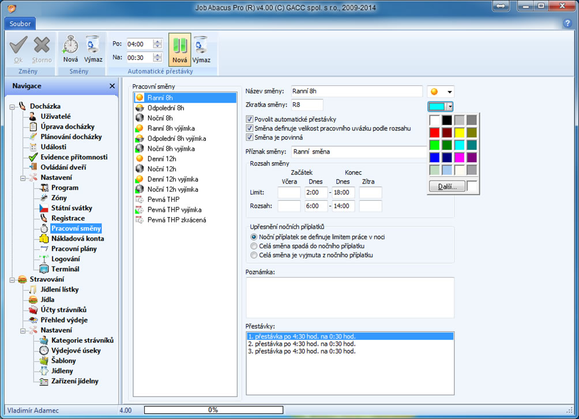Click the Storno cancel icon
Viewport: 579px width, 419px height.
(x=42, y=45)
